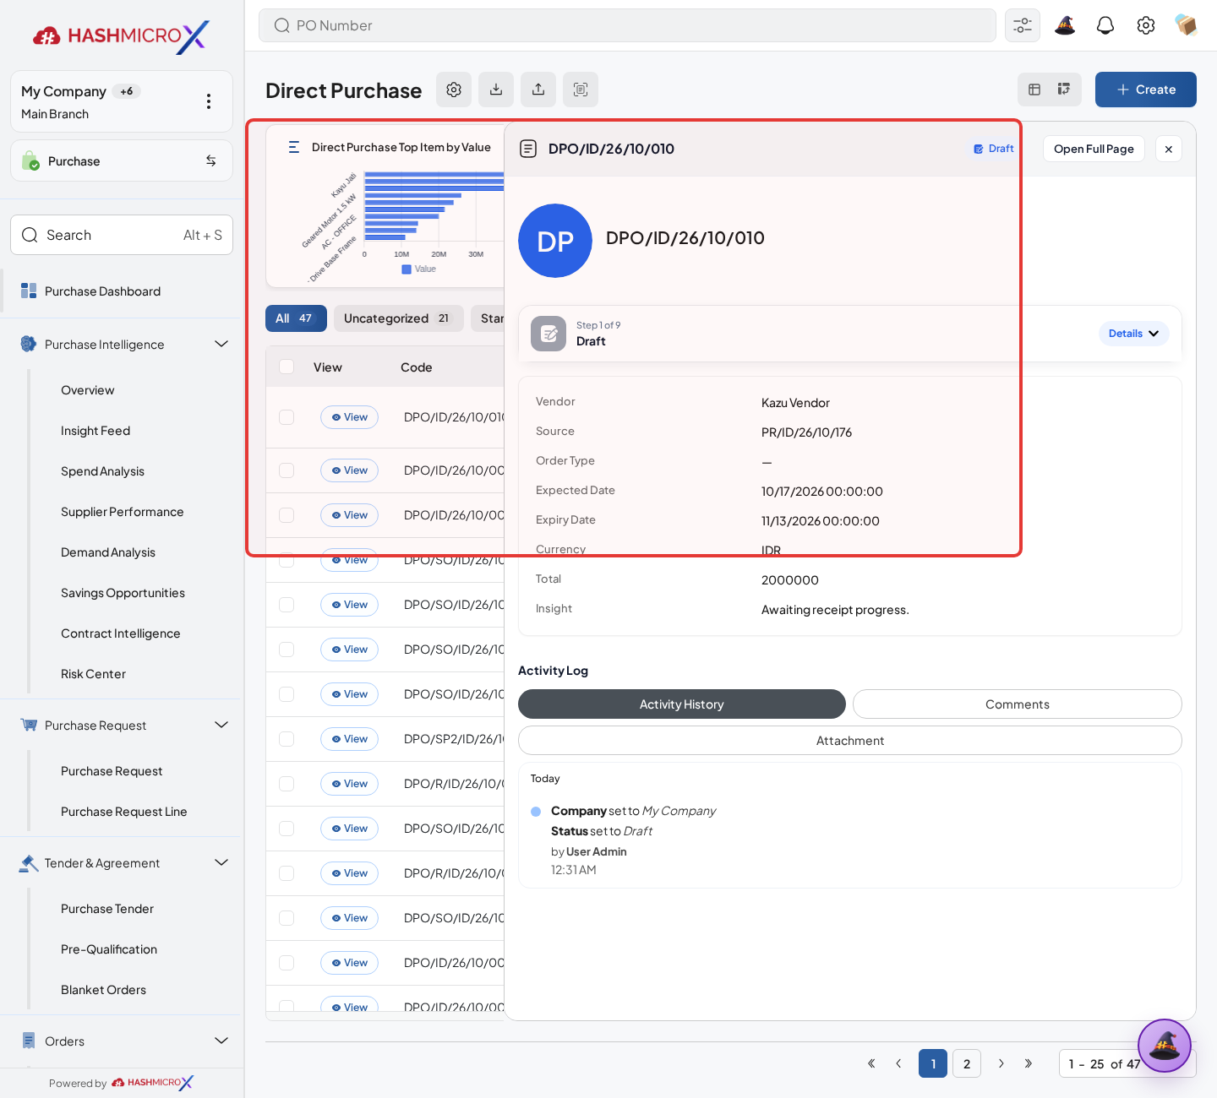1217x1098 pixels.
Task: Click the Draft step icon
Action: click(548, 334)
